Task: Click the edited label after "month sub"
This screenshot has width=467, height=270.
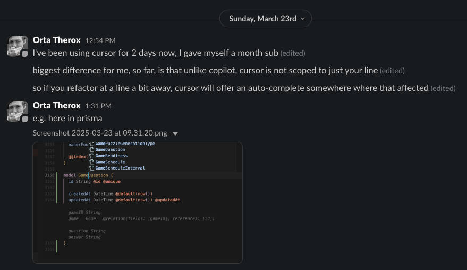Action: click(292, 53)
